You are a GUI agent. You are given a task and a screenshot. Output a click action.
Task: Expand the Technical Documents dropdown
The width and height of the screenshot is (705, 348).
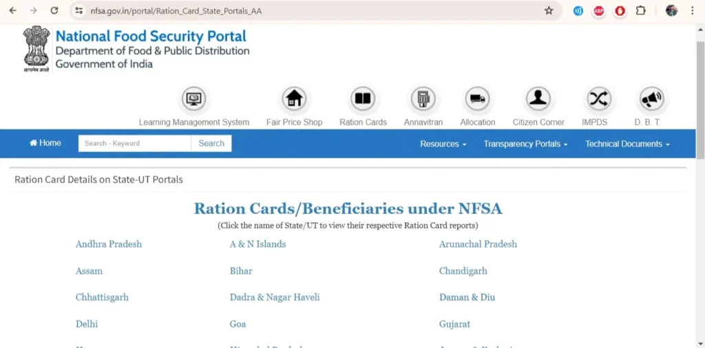pyautogui.click(x=627, y=144)
